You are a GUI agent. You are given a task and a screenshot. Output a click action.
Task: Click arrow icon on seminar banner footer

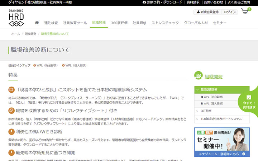(244, 154)
